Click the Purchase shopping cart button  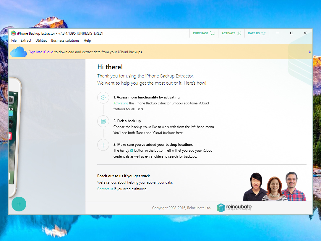click(x=204, y=33)
